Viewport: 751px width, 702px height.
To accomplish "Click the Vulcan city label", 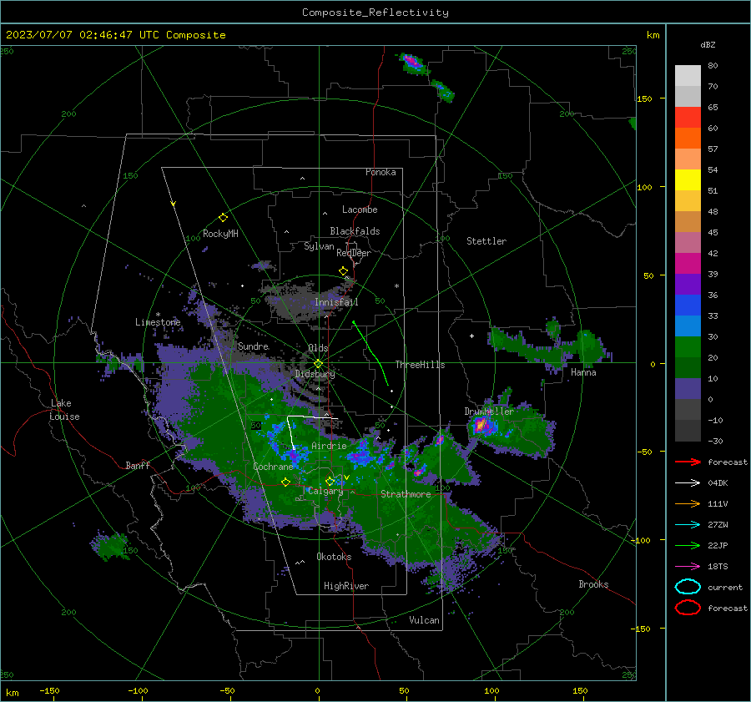I will click(424, 620).
